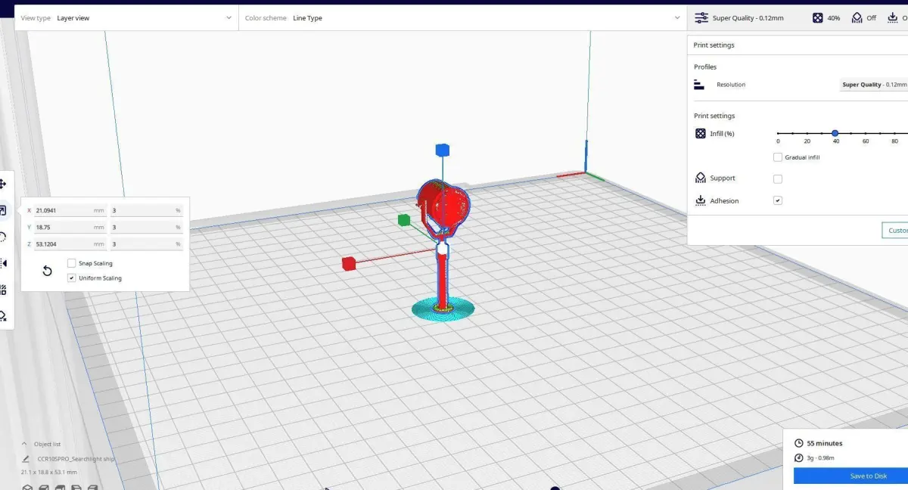Set the infill slider to the 60 mark

(x=865, y=133)
